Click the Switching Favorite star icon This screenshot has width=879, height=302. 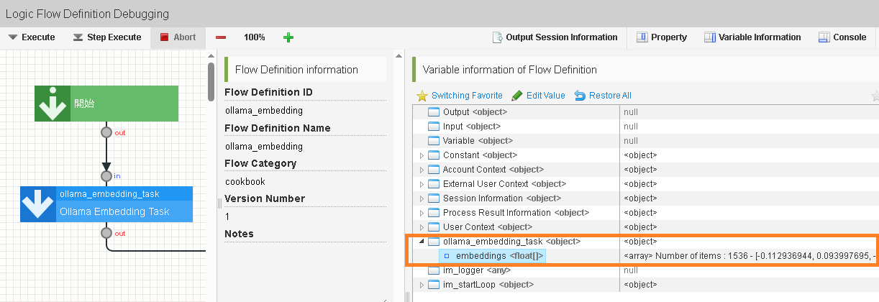pyautogui.click(x=422, y=96)
